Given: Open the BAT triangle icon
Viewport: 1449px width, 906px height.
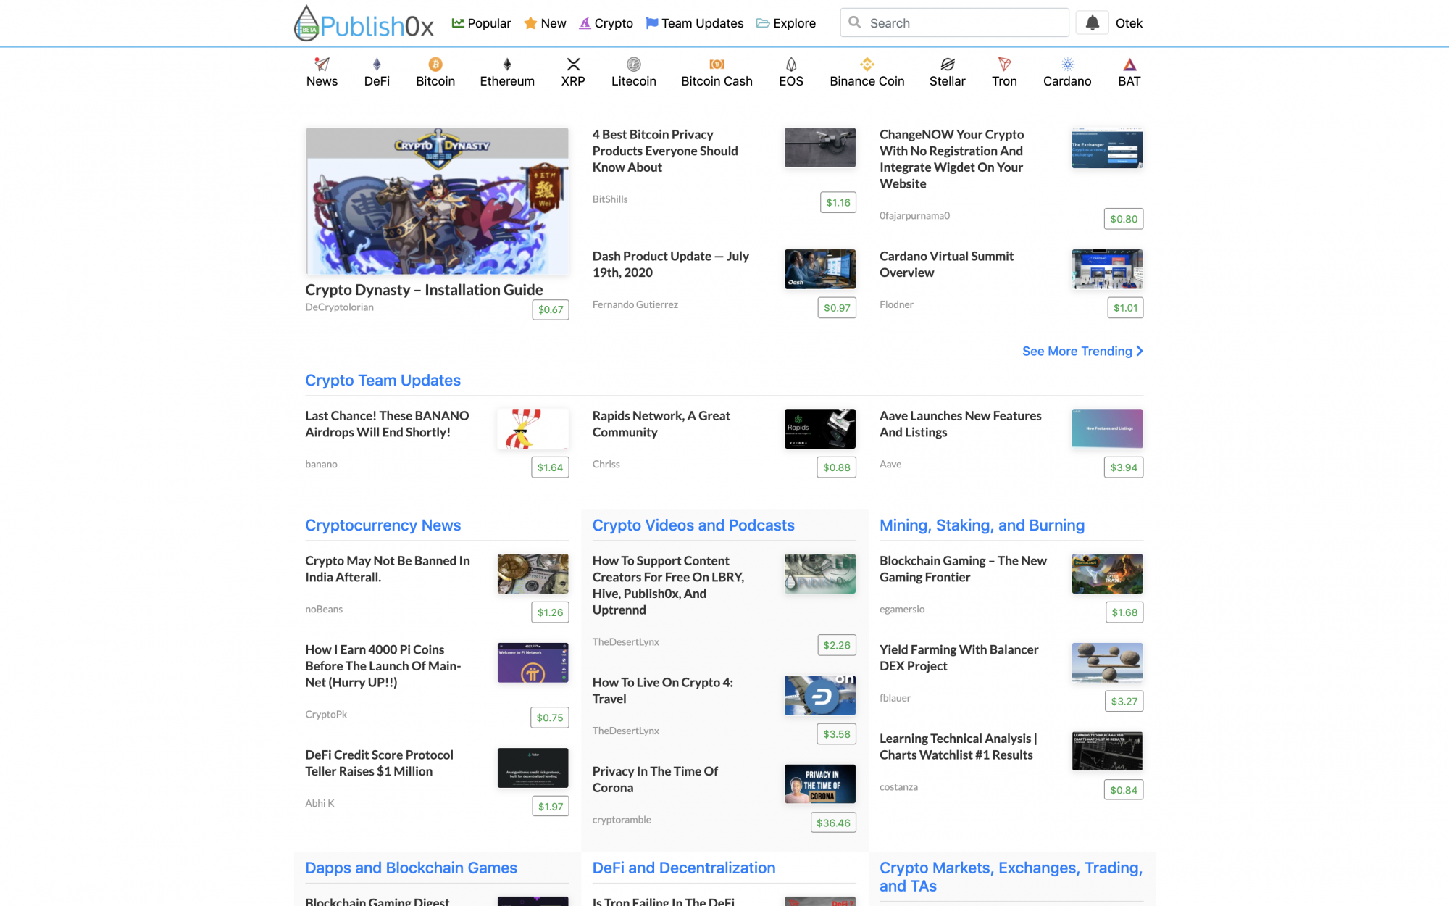Looking at the screenshot, I should point(1129,65).
